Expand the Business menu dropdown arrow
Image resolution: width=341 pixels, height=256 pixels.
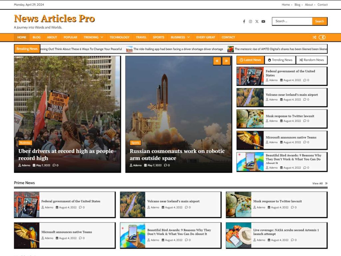188,37
